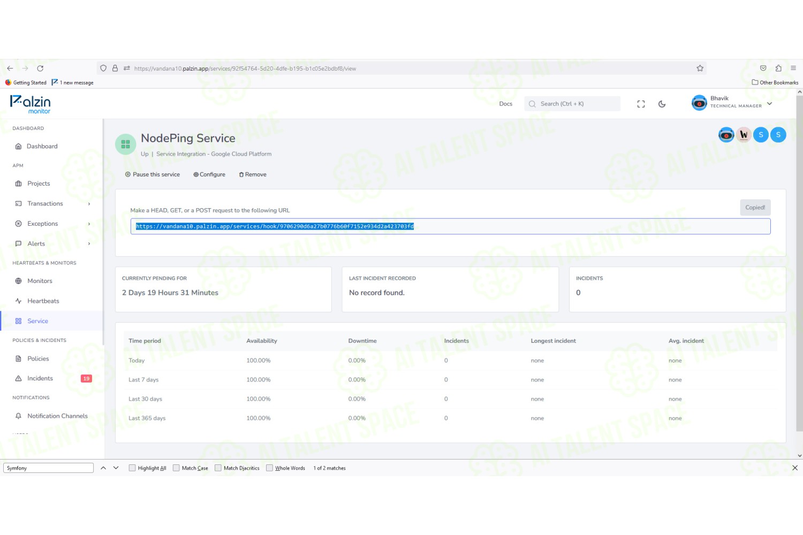Screen dimensions: 803x535
Task: Click the site security padlock icon
Action: click(115, 68)
